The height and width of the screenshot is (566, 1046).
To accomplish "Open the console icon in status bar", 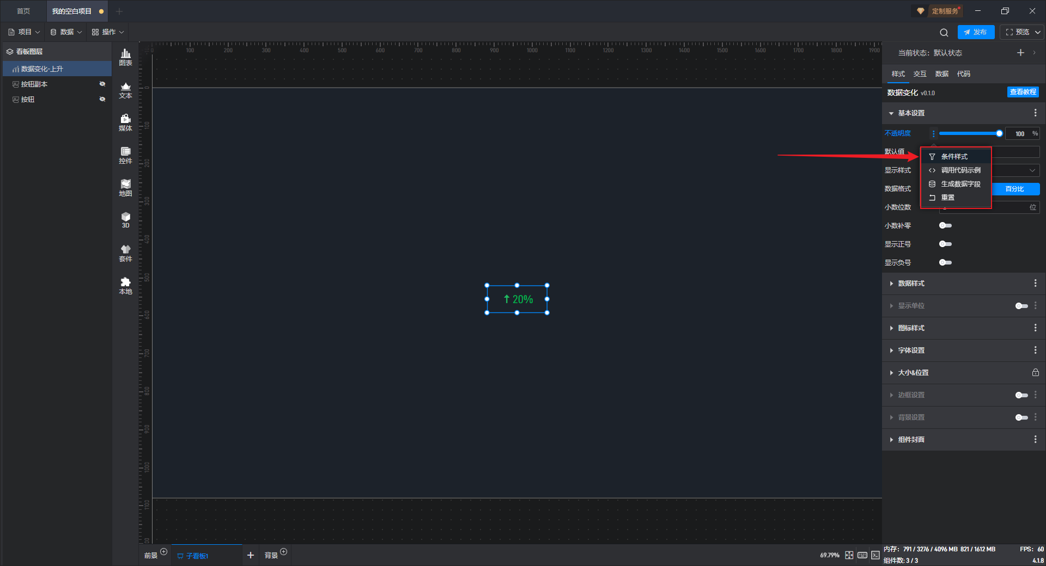I will click(875, 555).
